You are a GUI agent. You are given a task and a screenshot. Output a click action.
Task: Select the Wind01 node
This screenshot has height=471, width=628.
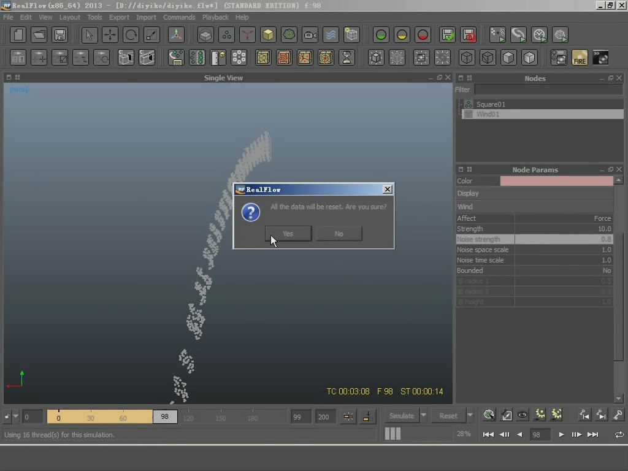click(542, 114)
